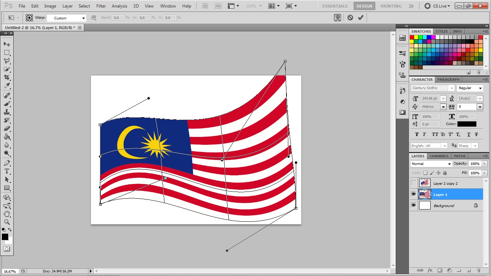
Task: Expand the Opacity slider arrow
Action: click(x=485, y=164)
